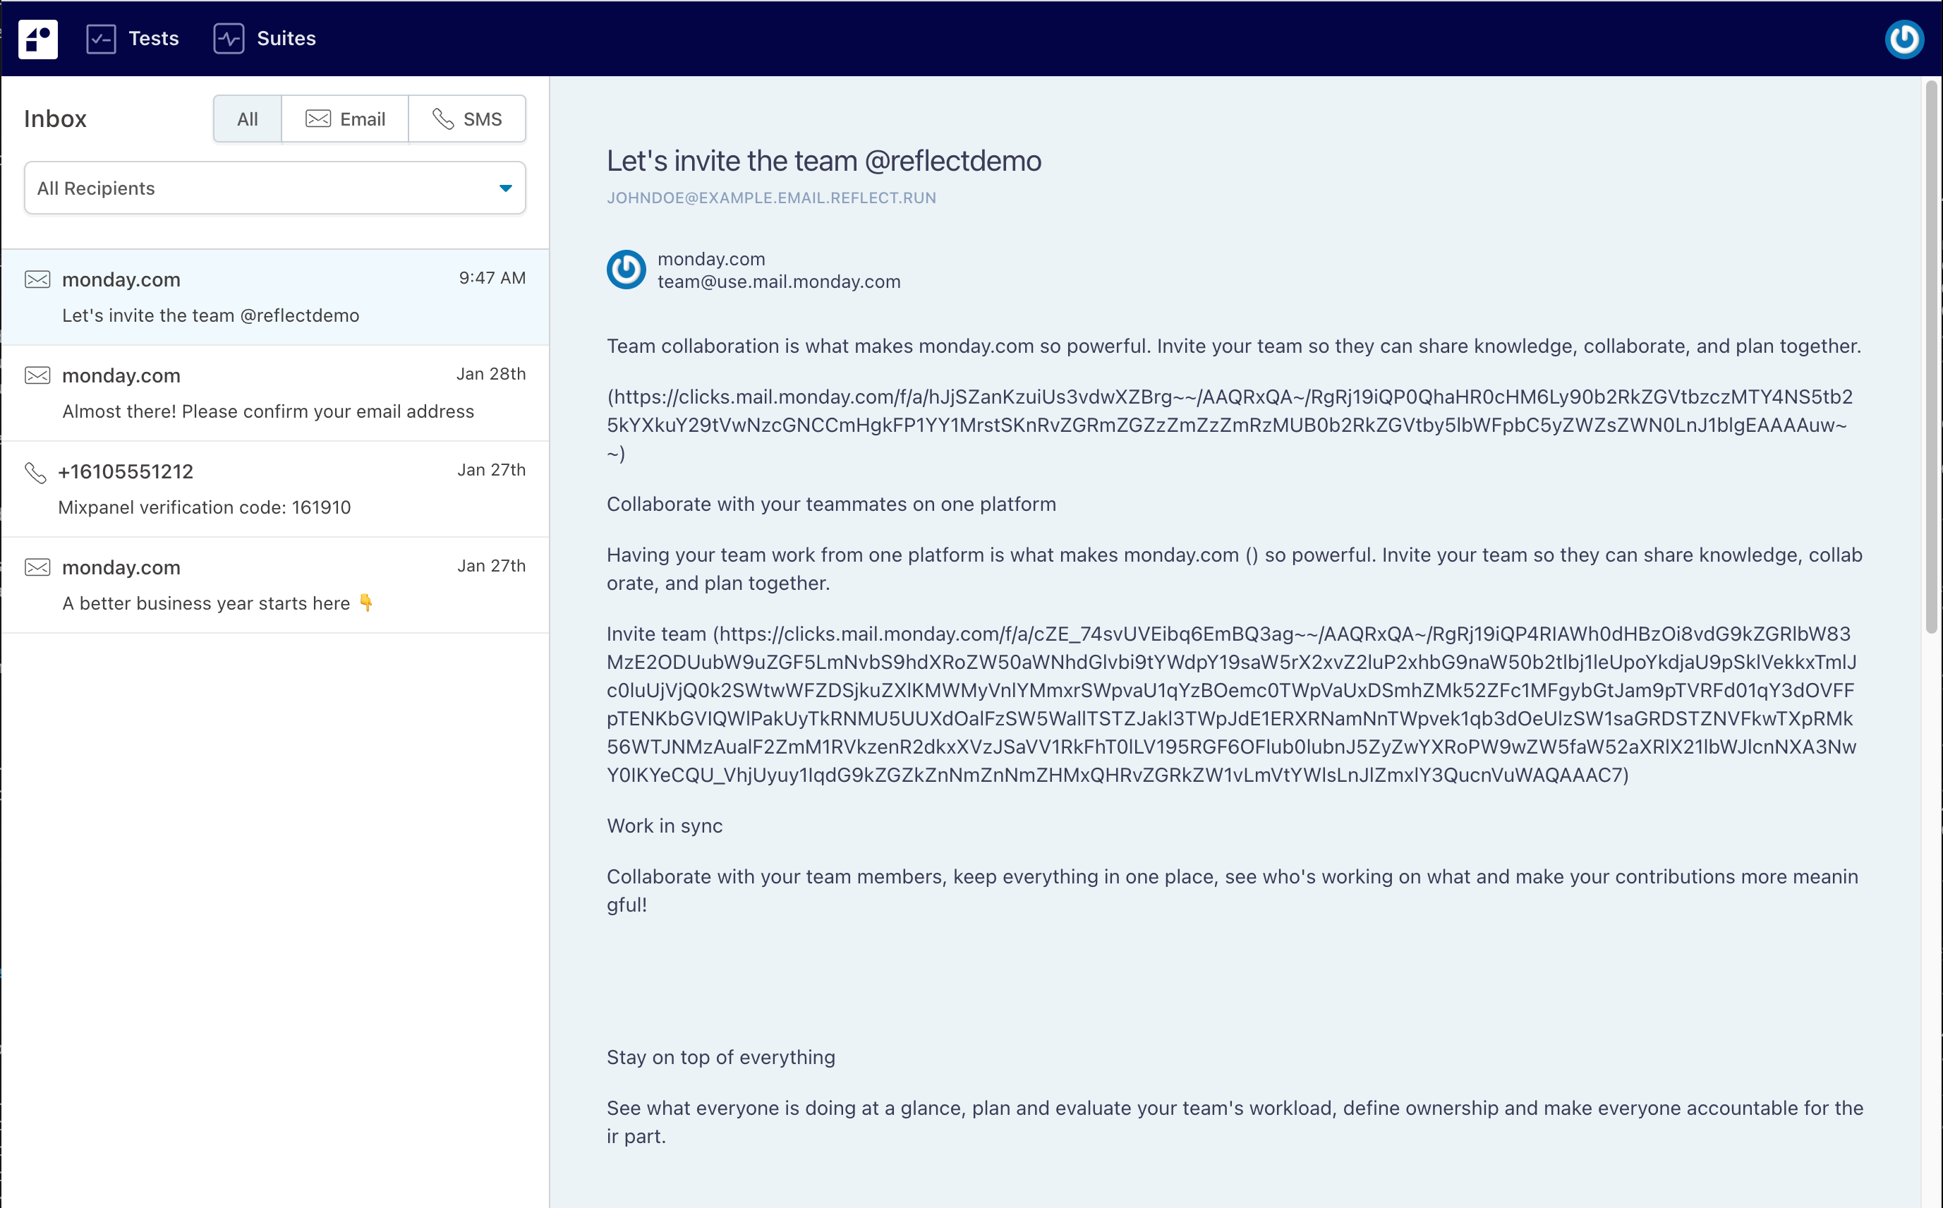Viewport: 1943px width, 1208px height.
Task: Click the blue dropdown arrow for recipients
Action: (x=506, y=188)
